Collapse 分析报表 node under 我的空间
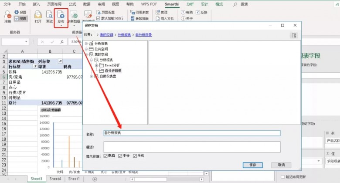Image resolution: width=340 pixels, height=183 pixels. pos(91,60)
